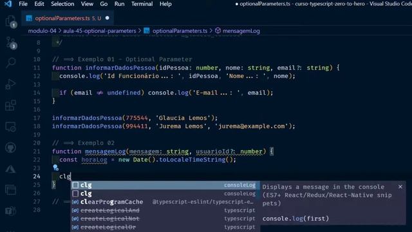Open Remote Explorer in activity bar
The image size is (412, 232).
(x=10, y=126)
